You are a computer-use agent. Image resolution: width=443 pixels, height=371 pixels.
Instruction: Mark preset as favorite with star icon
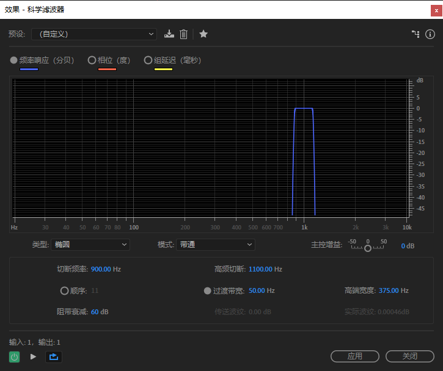(x=203, y=34)
